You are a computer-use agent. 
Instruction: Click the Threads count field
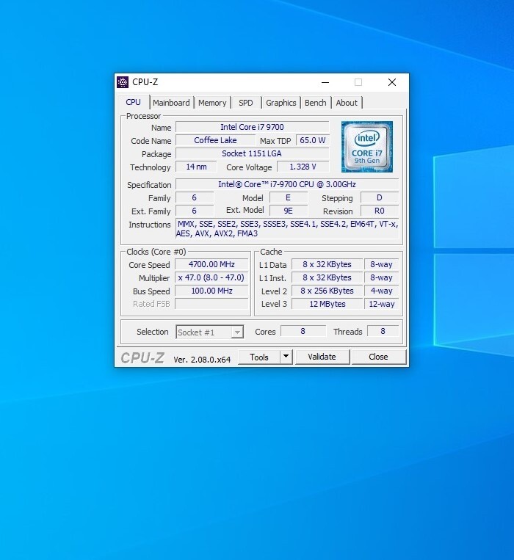click(383, 332)
